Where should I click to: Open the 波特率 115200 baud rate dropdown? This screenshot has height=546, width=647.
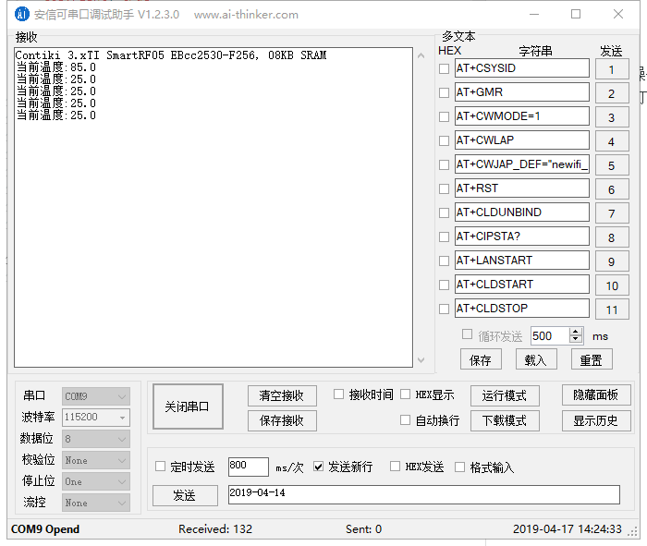[96, 418]
